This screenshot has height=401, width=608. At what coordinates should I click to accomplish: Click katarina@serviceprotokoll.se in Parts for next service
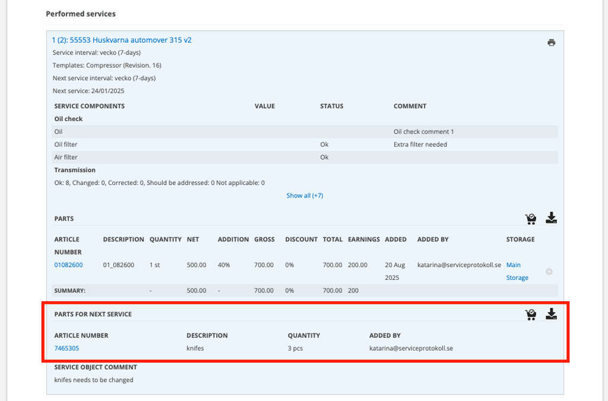(x=411, y=348)
